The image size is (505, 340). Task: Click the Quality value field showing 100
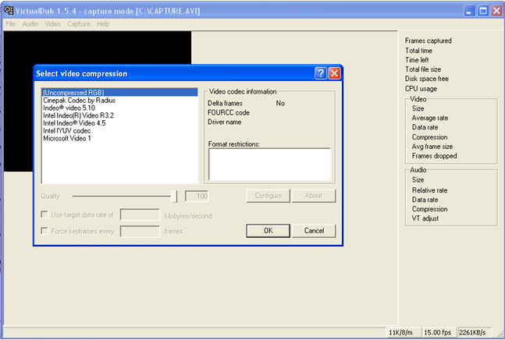[x=197, y=196]
